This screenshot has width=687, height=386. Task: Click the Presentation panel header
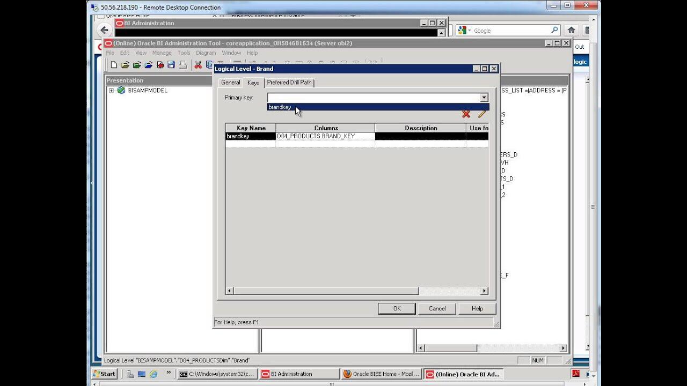click(x=159, y=80)
